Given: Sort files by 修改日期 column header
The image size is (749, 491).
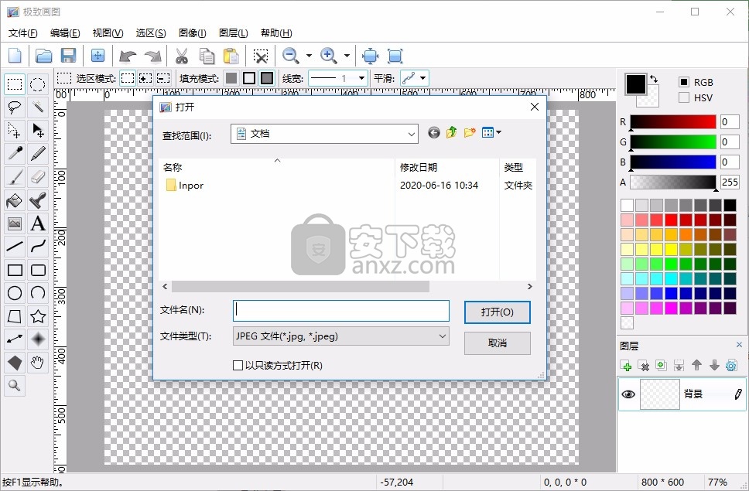Looking at the screenshot, I should tap(419, 168).
